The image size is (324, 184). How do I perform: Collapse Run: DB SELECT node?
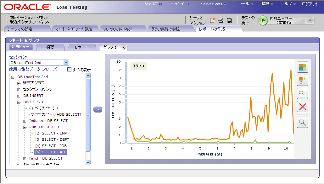(x=25, y=127)
